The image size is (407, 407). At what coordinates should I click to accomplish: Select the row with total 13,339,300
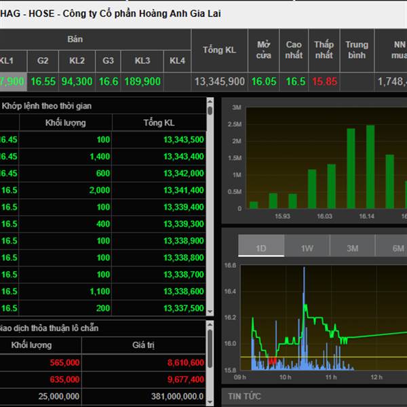(103, 224)
